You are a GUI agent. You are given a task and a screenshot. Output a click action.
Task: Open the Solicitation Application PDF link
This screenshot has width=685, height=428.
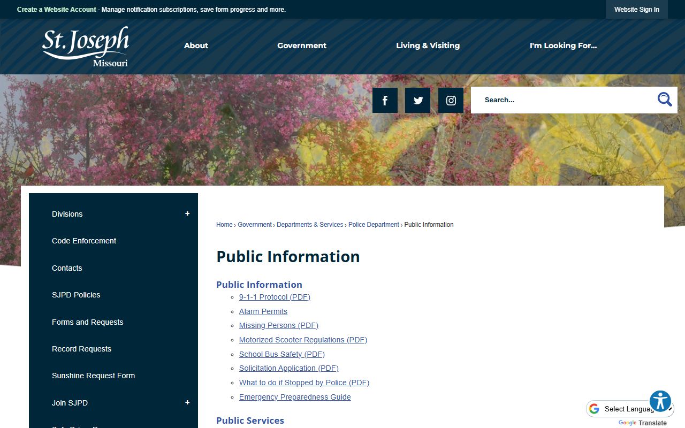(289, 368)
